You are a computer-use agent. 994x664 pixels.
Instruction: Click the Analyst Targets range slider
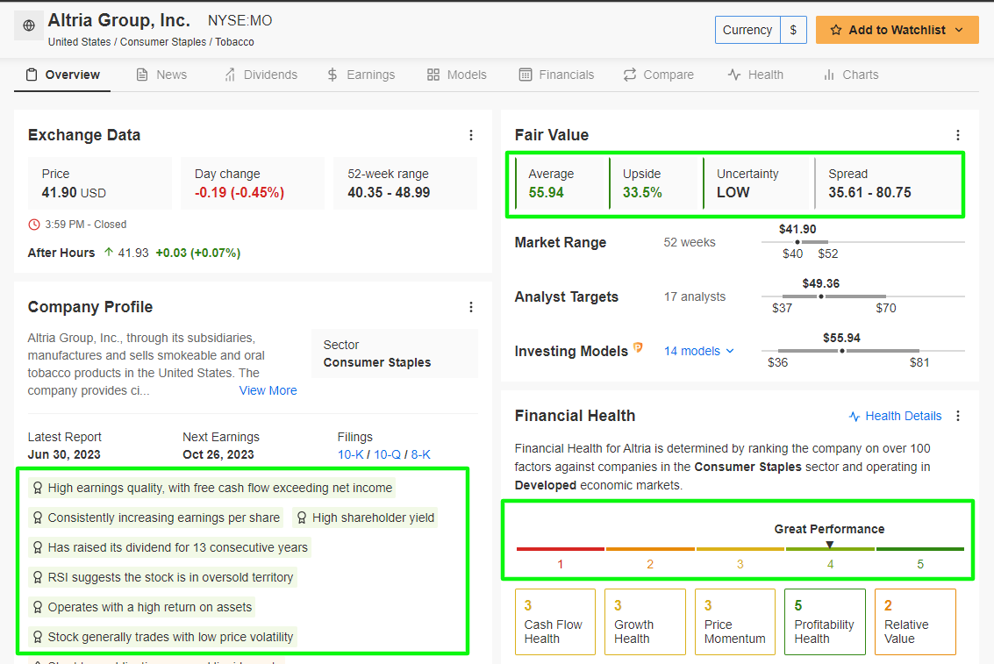pos(862,296)
